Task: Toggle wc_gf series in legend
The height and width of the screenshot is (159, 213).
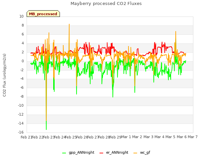Action: coord(142,152)
